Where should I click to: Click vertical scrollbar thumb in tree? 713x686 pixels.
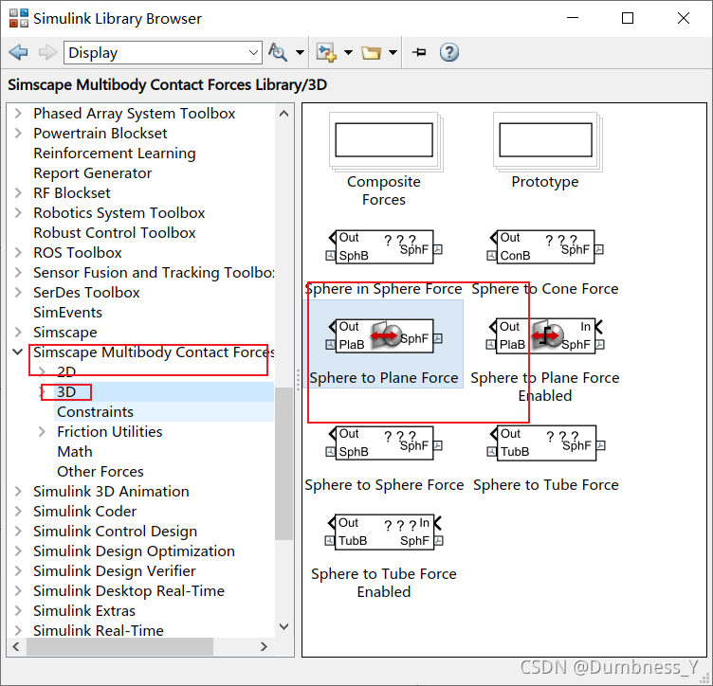coord(283,463)
